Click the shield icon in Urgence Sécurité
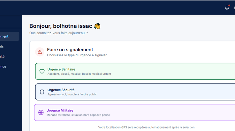This screenshot has width=235, height=131. point(42,92)
